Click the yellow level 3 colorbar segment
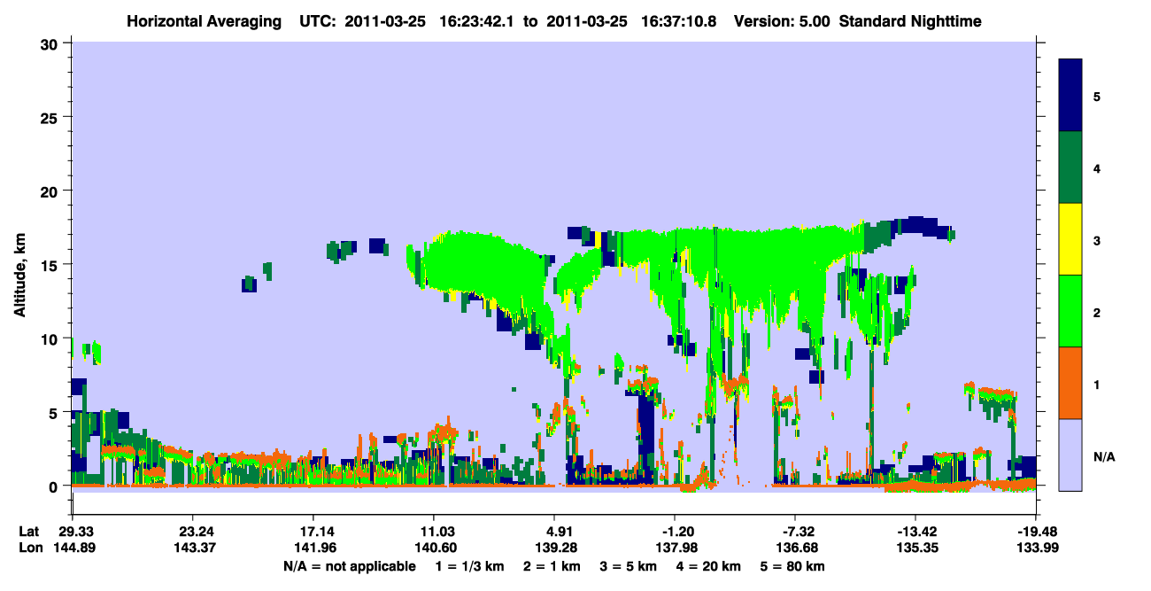The image size is (1151, 591). [1070, 239]
